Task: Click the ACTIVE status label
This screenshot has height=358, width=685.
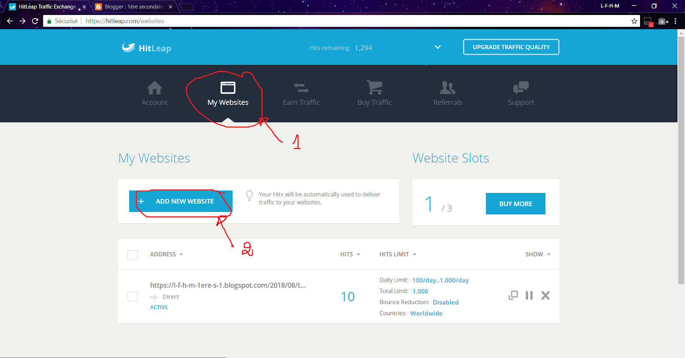Action: point(159,307)
